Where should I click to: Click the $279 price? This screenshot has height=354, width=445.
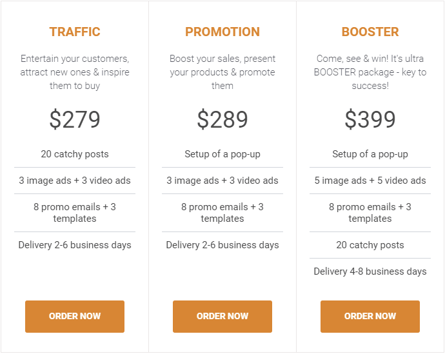click(75, 119)
